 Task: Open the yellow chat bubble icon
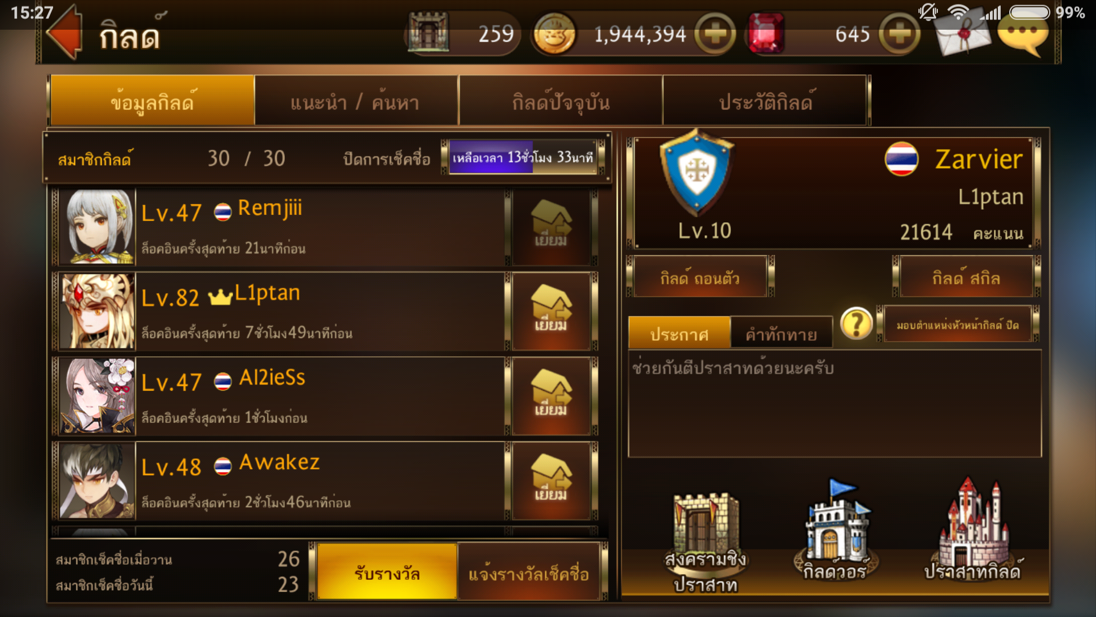pyautogui.click(x=1023, y=35)
